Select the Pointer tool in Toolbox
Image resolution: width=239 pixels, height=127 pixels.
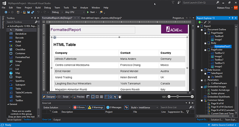pyautogui.click(x=19, y=30)
